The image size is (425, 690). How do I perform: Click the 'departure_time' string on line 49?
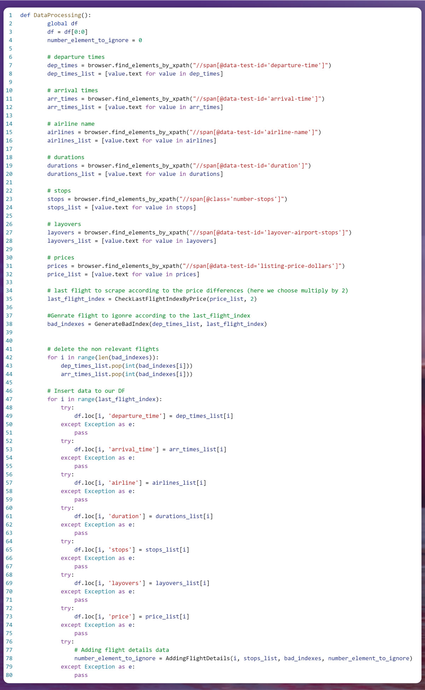point(135,416)
